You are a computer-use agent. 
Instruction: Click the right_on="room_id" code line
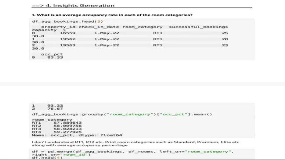(61, 155)
